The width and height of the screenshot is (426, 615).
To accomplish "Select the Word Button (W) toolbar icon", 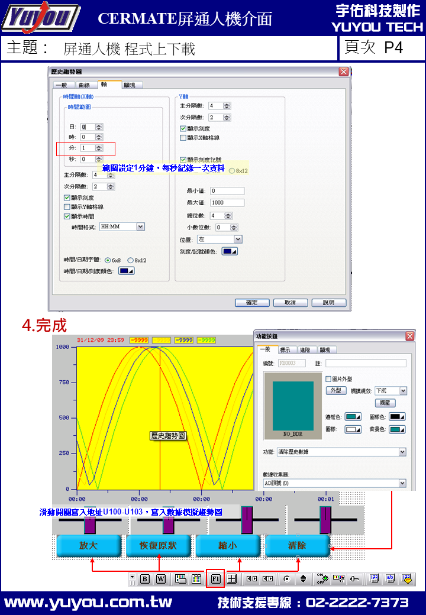I will (161, 579).
